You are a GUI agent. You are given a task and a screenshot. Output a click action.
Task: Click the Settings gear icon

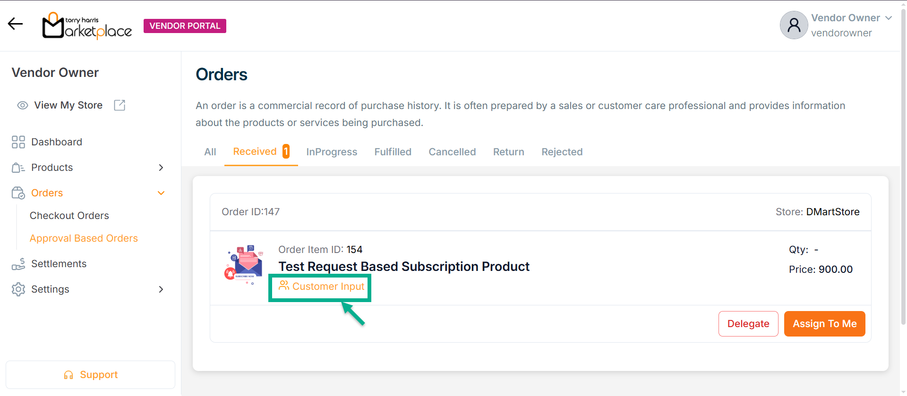click(x=18, y=289)
